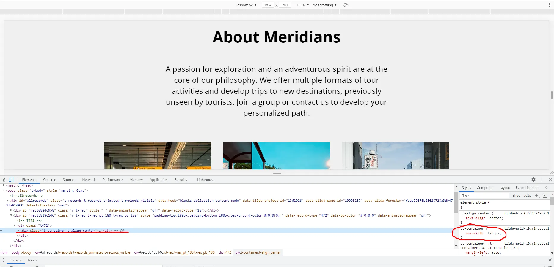The width and height of the screenshot is (554, 267).
Task: Toggle the device toolbar icon
Action: [x=11, y=179]
